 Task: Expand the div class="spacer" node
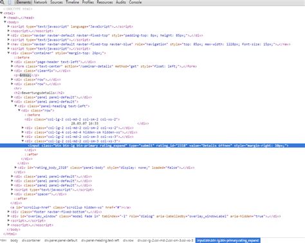pyautogui.click(x=12, y=194)
